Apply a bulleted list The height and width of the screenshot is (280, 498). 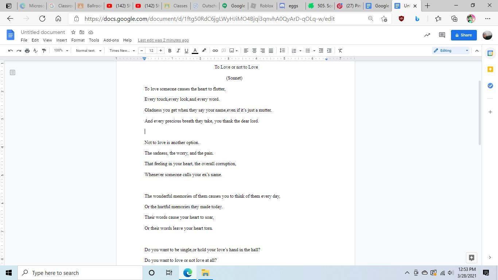[x=308, y=51]
